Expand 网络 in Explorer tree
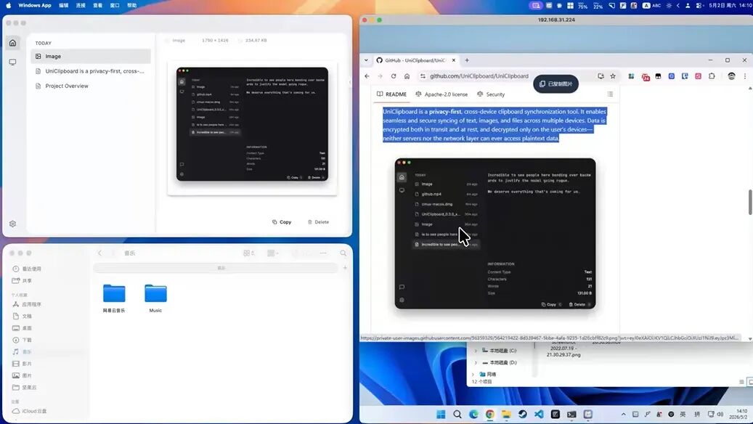This screenshot has height=424, width=753. (473, 374)
